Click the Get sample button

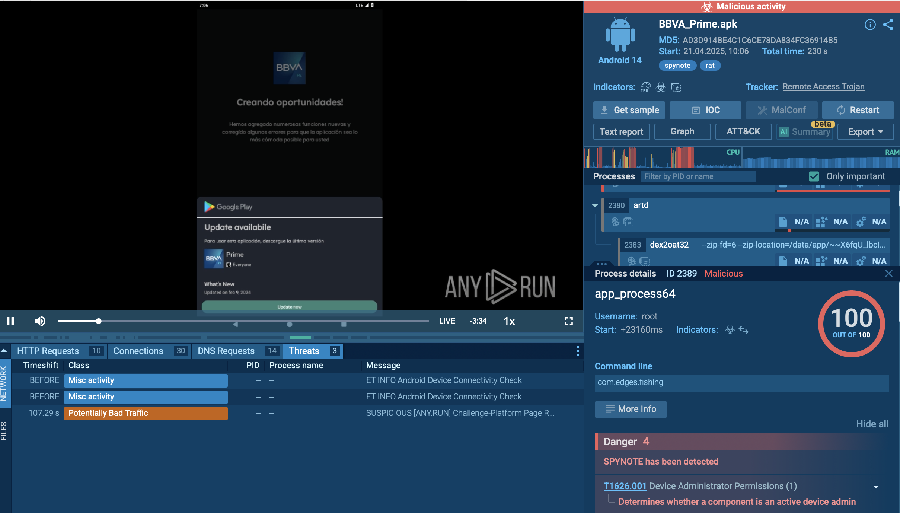coord(629,110)
